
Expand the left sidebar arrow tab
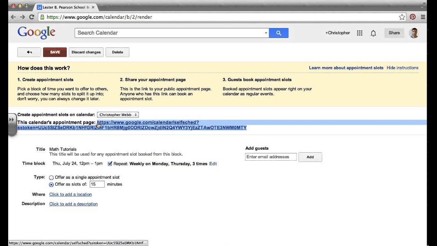pos(12,120)
